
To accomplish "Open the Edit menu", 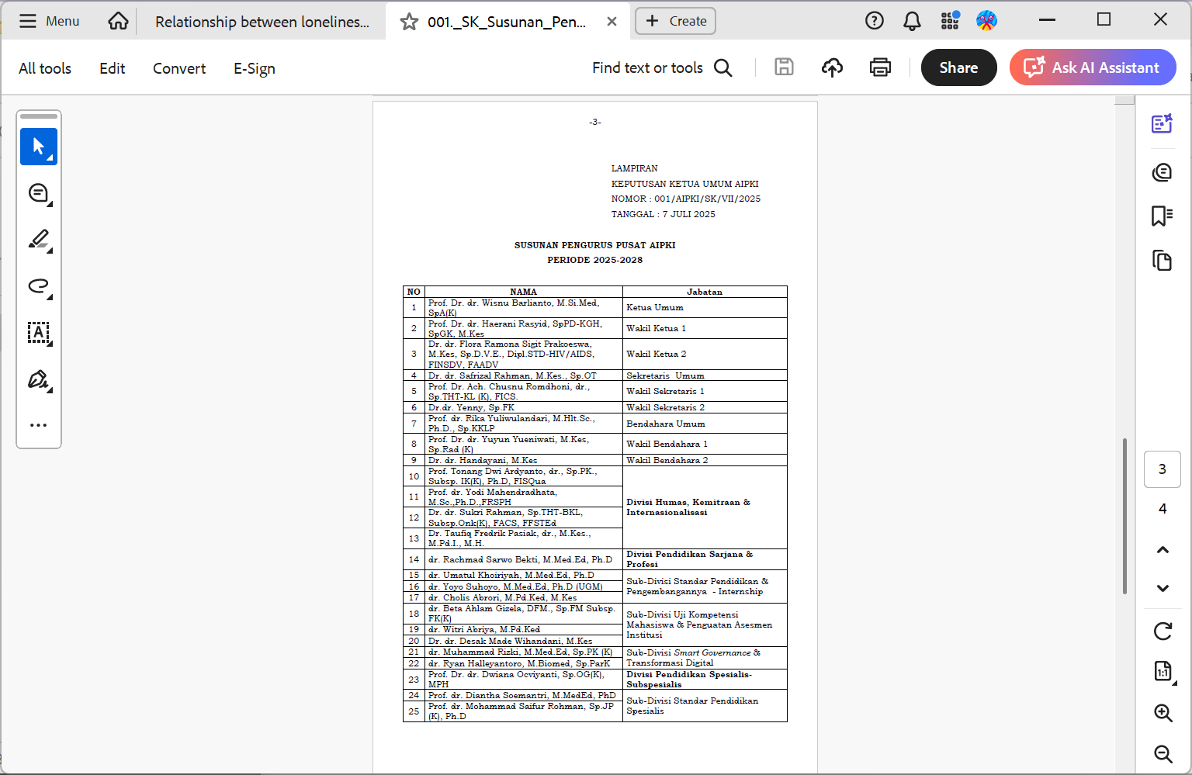I will (112, 68).
